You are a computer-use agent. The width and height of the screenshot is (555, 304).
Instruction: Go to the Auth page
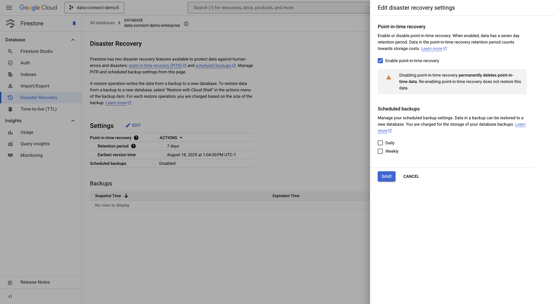[25, 63]
